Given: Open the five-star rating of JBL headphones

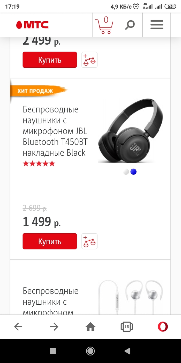Looking at the screenshot, I should 39,164.
